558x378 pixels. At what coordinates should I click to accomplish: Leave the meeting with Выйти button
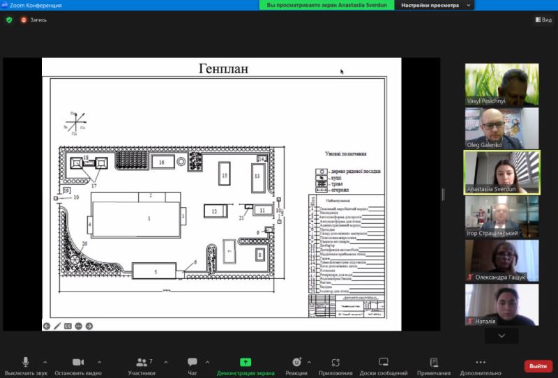point(538,365)
